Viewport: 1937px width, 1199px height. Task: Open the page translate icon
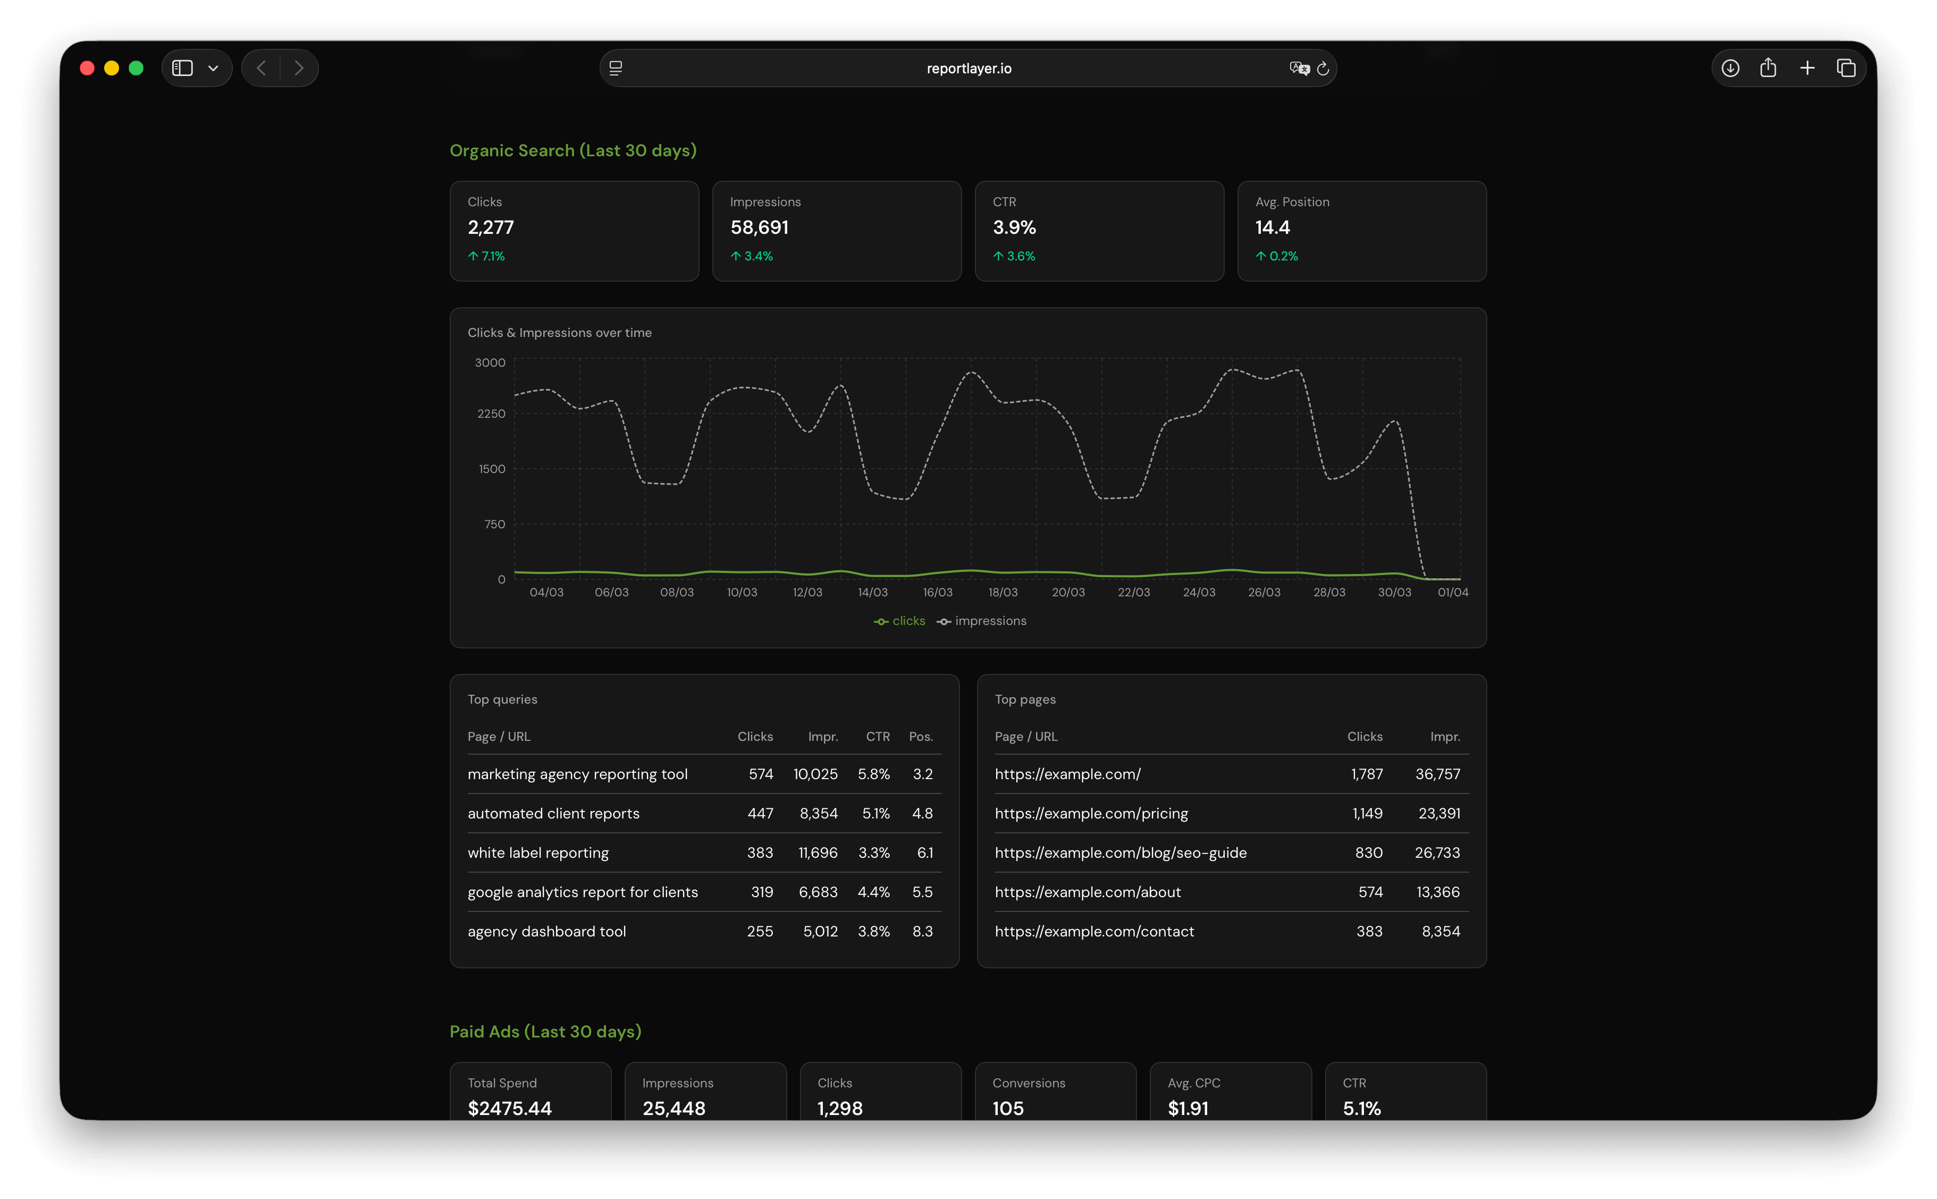click(1299, 68)
